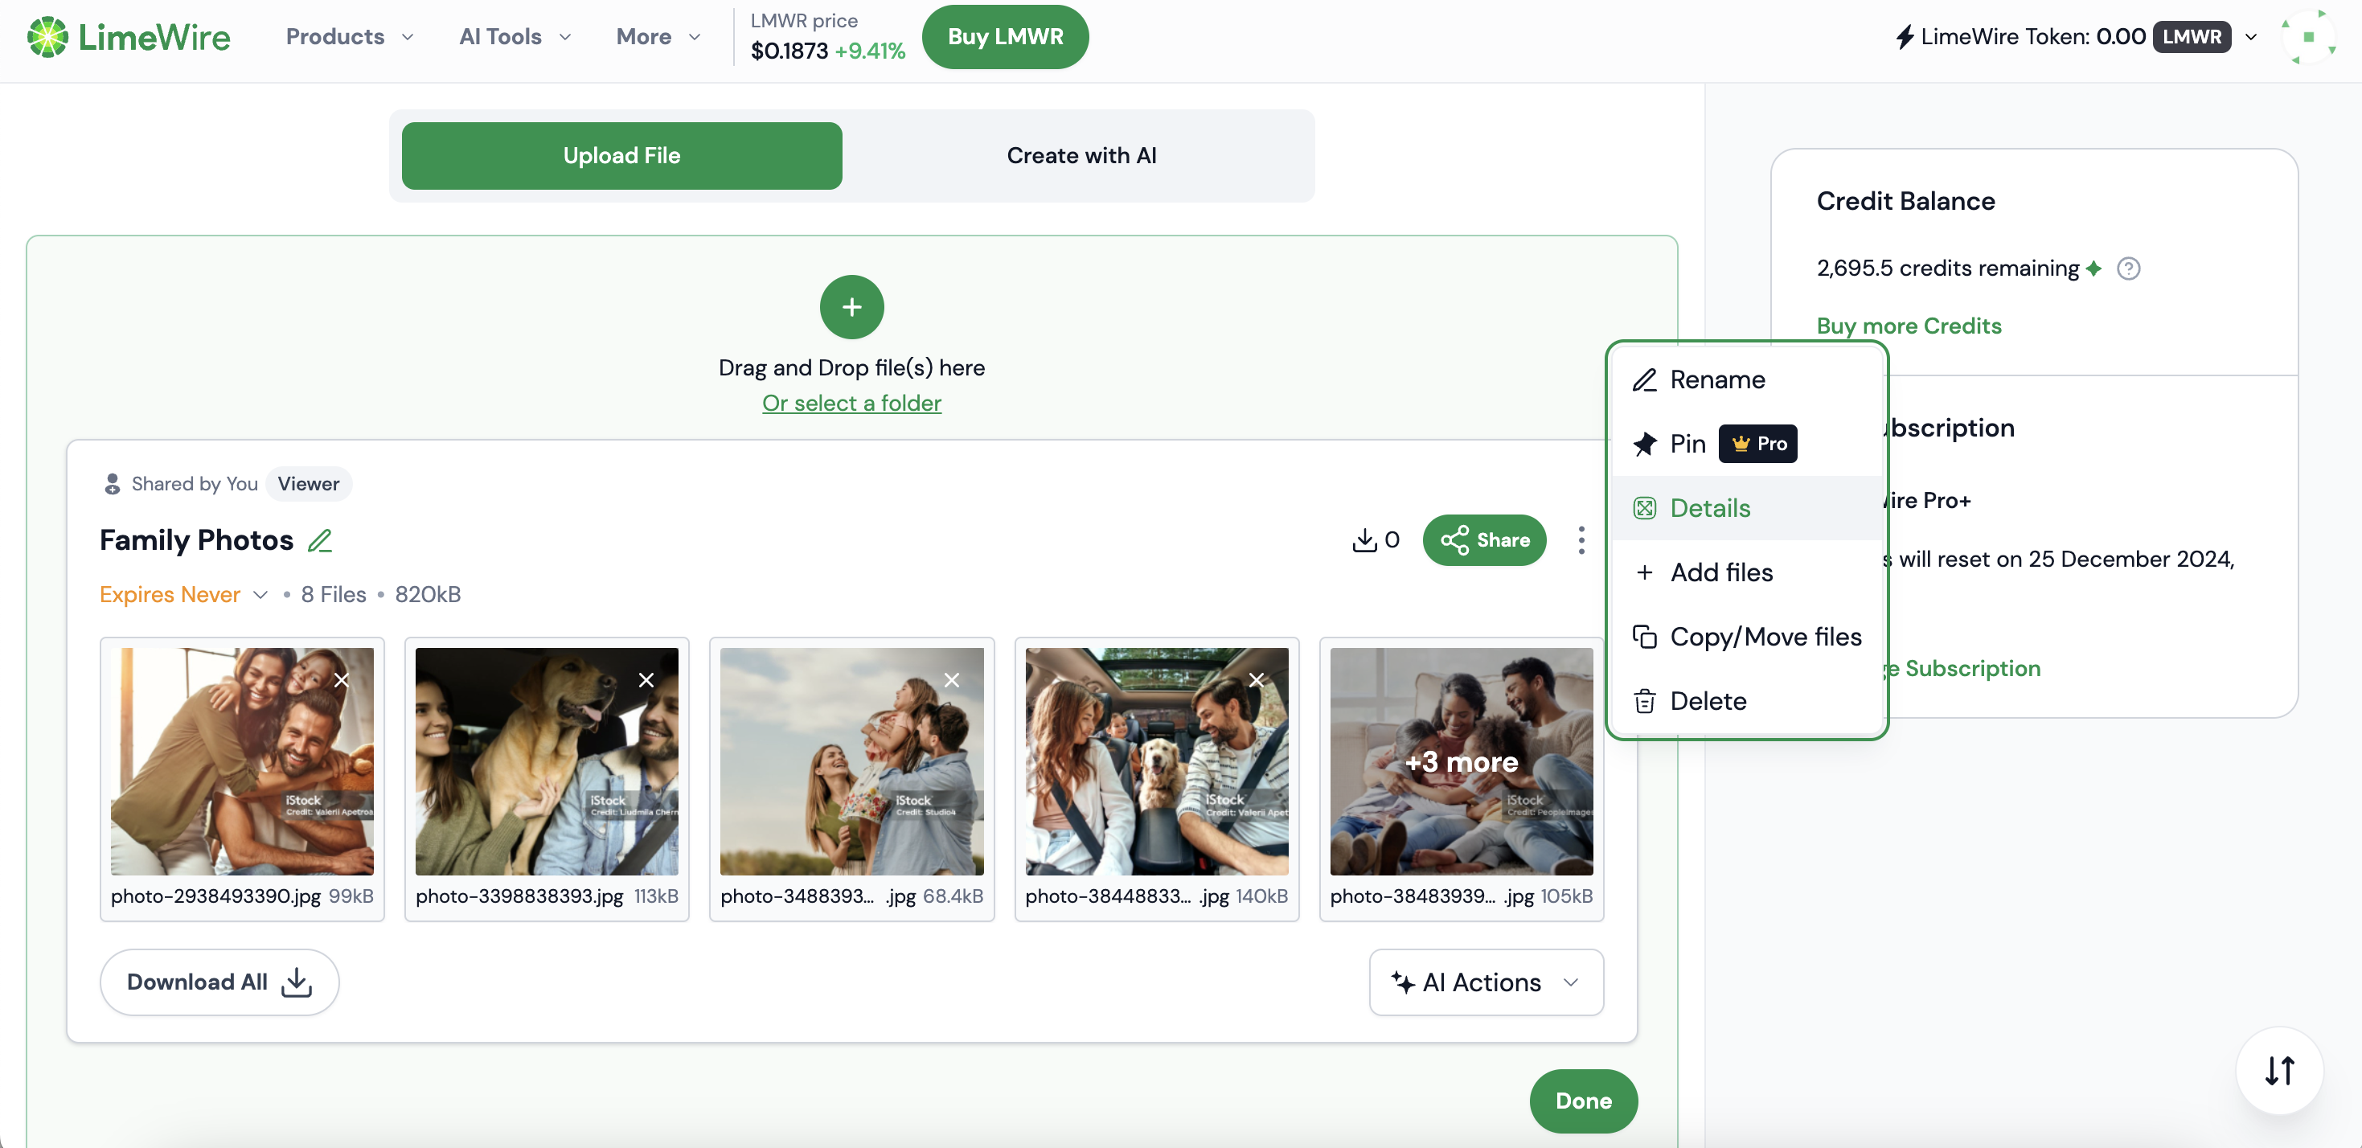Remove photo-2938493390.jpg using its X icon
This screenshot has width=2362, height=1148.
click(341, 680)
